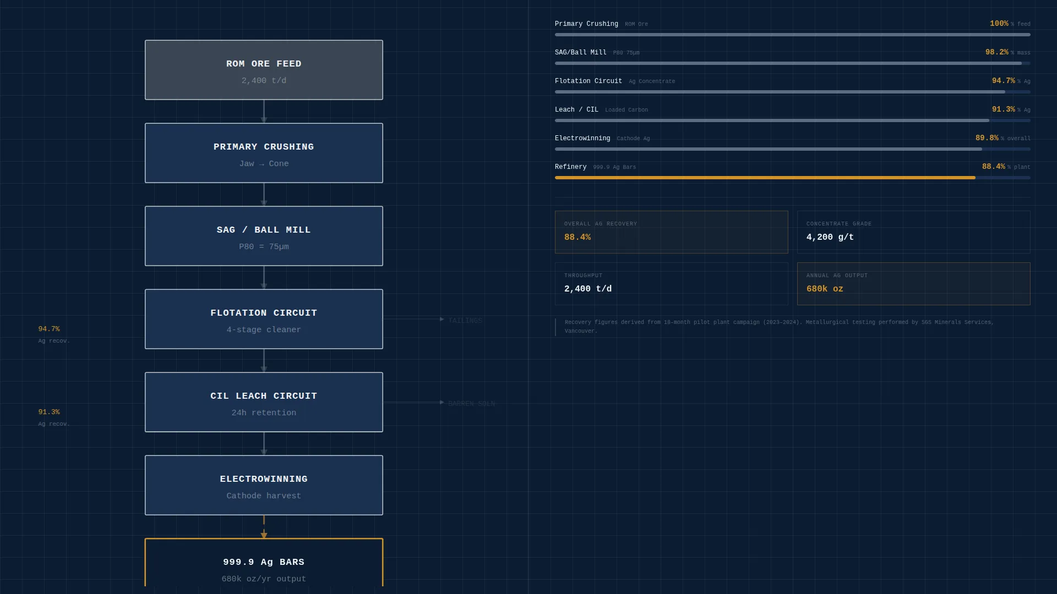This screenshot has height=594, width=1057.
Task: Click the arrowhead pointing to BARREN SOLN
Action: click(x=442, y=402)
